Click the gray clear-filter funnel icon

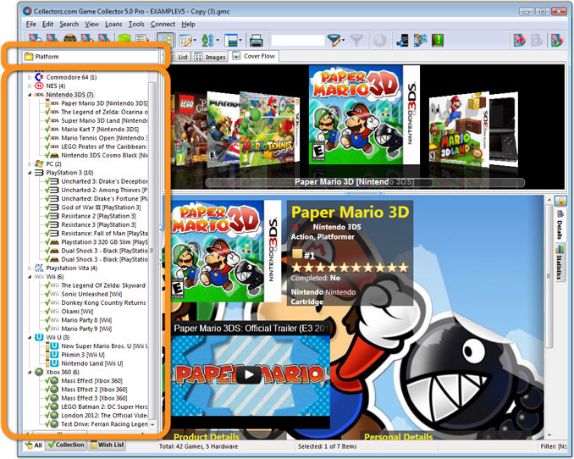pyautogui.click(x=356, y=40)
